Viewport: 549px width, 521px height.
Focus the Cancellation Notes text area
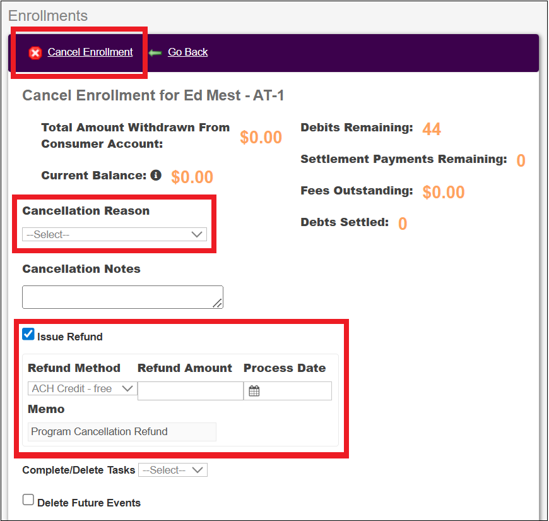pyautogui.click(x=122, y=297)
